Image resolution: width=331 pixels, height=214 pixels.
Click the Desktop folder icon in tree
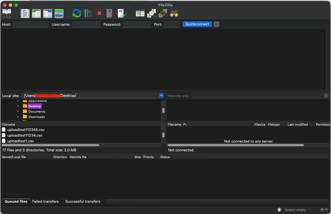click(x=25, y=106)
